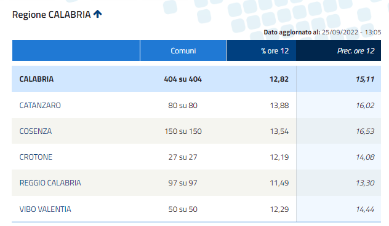389x226 pixels.
Task: Click the 11,49 turnout for Reggio Calabria
Action: 279,182
